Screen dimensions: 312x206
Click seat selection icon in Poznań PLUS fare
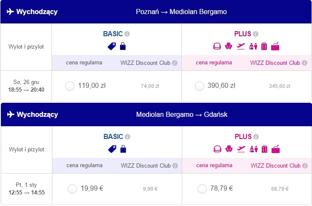tap(229, 46)
